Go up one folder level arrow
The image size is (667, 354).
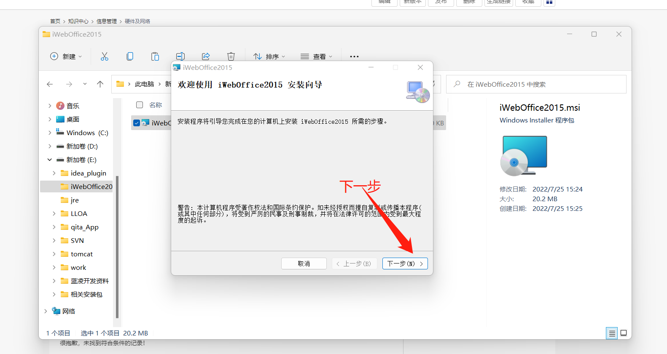[x=100, y=84]
